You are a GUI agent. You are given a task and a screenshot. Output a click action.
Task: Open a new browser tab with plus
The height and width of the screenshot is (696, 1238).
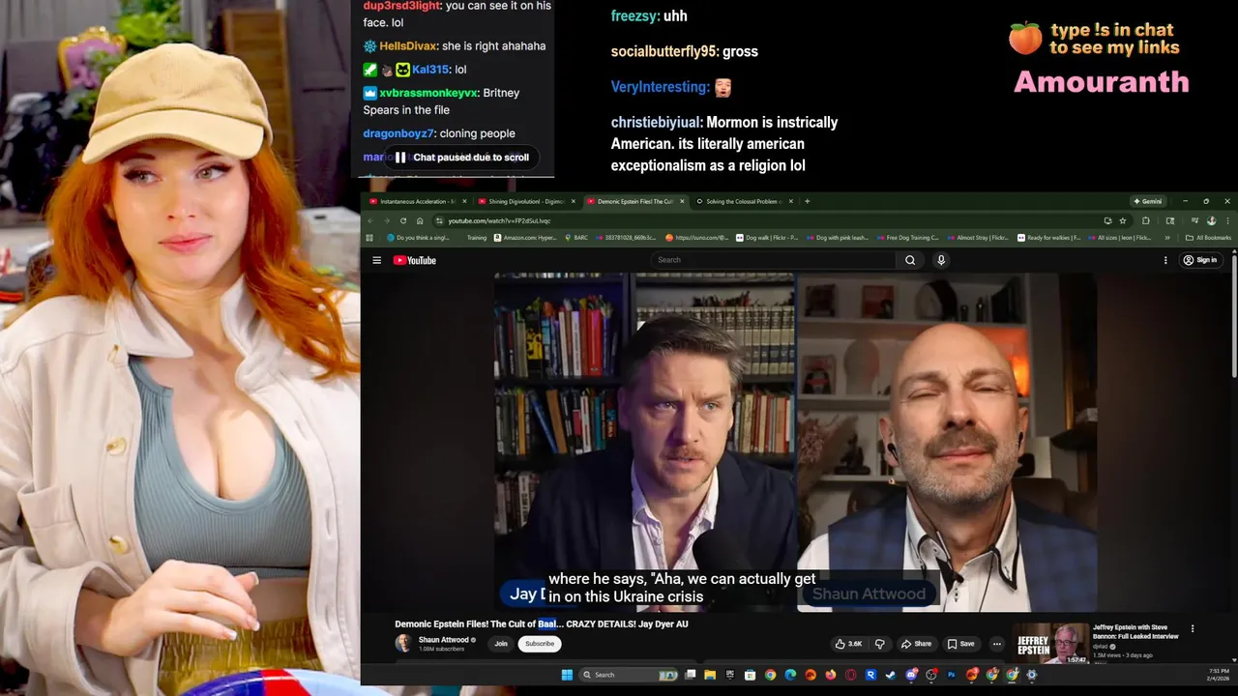coord(807,201)
